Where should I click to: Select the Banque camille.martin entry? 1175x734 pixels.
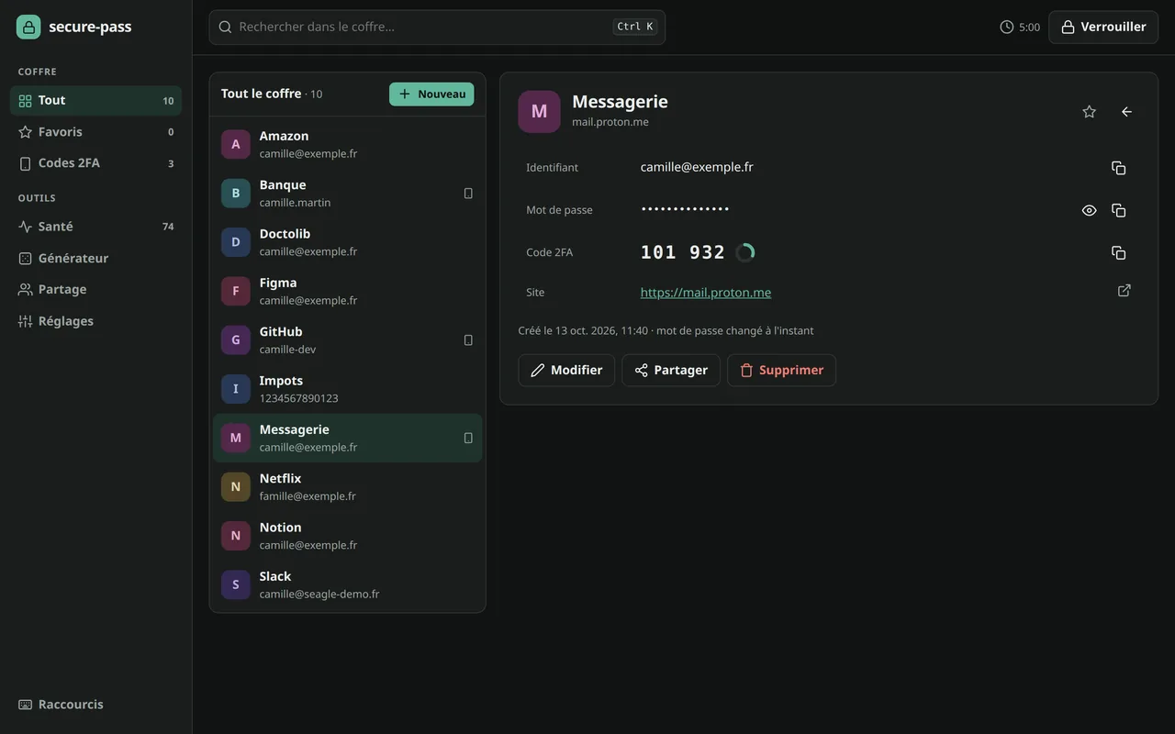pyautogui.click(x=348, y=194)
